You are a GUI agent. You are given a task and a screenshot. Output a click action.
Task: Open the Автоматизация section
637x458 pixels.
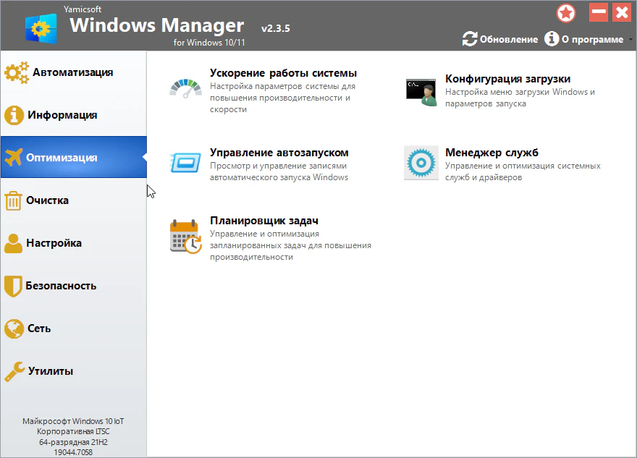[x=72, y=72]
